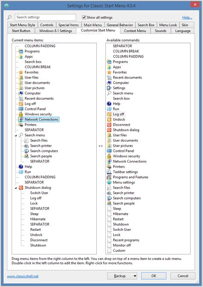Select COLUMN BREAK in Available commands
Image resolution: width=203 pixels, height=287 pixels.
coord(126,51)
